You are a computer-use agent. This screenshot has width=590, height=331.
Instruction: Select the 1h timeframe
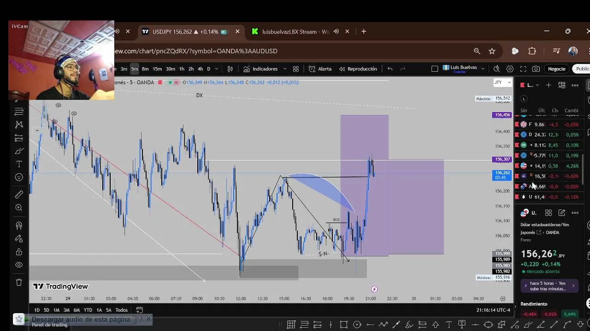pyautogui.click(x=182, y=69)
